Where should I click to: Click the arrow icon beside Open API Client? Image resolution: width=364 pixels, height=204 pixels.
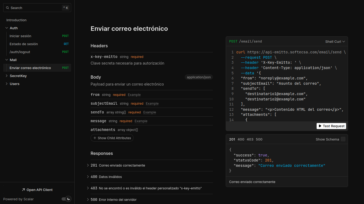coord(23,190)
